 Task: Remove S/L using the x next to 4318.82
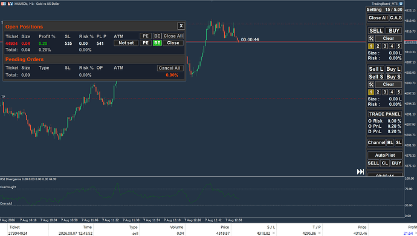click(274, 233)
